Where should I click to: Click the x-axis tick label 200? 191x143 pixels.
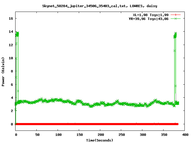pos(101,135)
